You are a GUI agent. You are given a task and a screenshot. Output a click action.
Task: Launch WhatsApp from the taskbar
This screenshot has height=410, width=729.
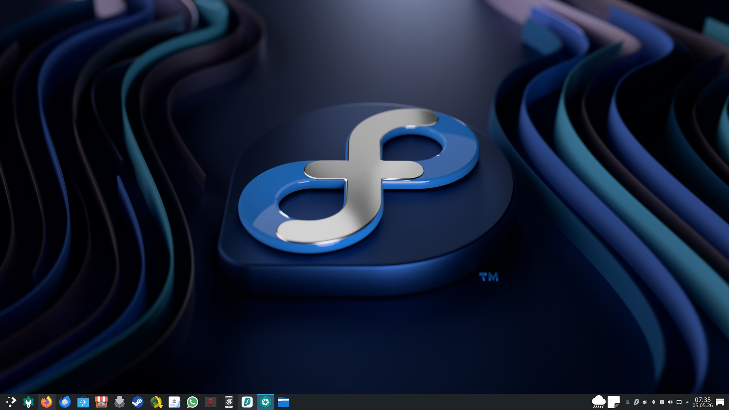(193, 402)
